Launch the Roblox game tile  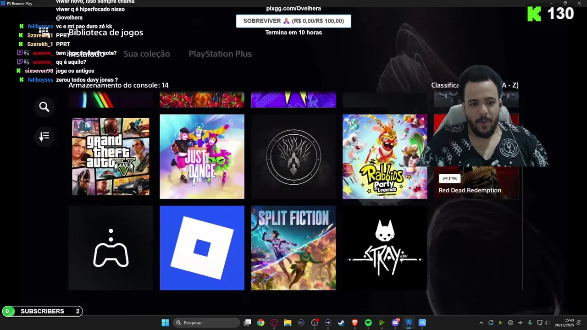pyautogui.click(x=202, y=248)
